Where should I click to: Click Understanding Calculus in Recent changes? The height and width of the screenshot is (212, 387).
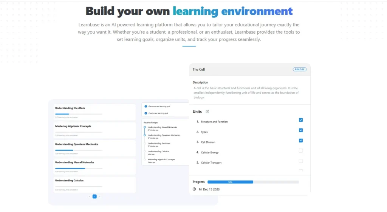point(158,152)
